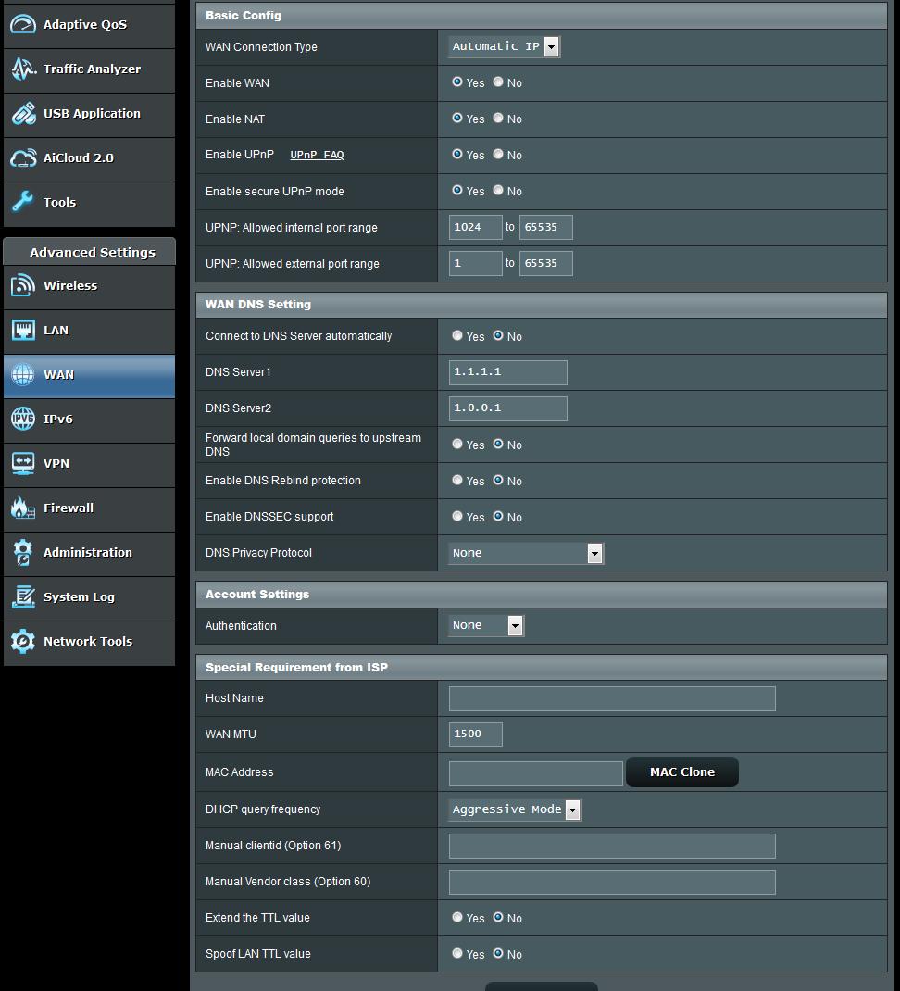Open the Administration menu label
Image resolution: width=900 pixels, height=991 pixels.
point(88,552)
